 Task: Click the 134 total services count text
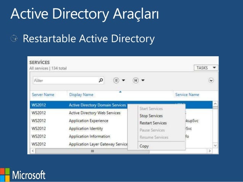pos(59,68)
